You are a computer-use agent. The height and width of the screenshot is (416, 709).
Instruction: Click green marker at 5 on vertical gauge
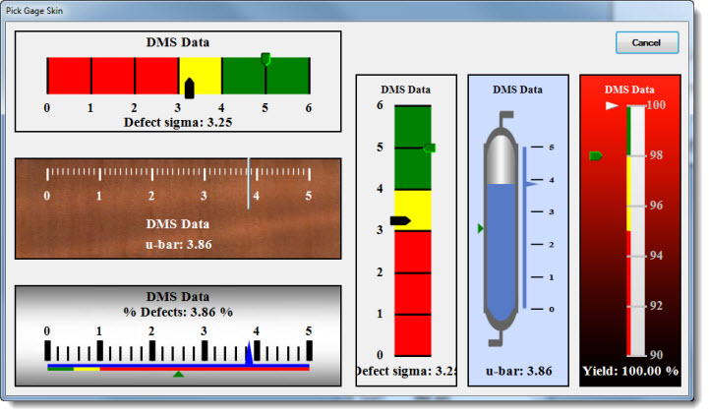429,148
